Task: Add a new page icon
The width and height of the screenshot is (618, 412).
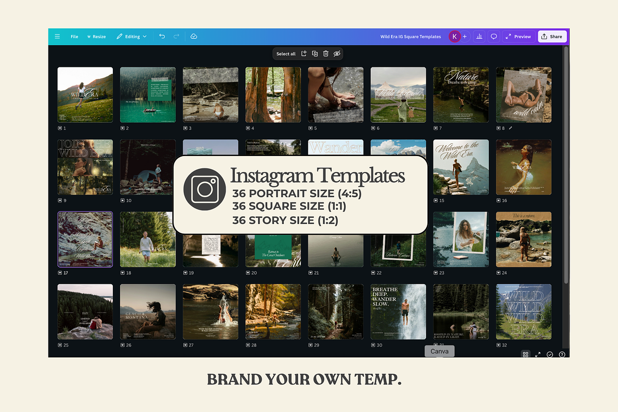Action: [x=304, y=54]
